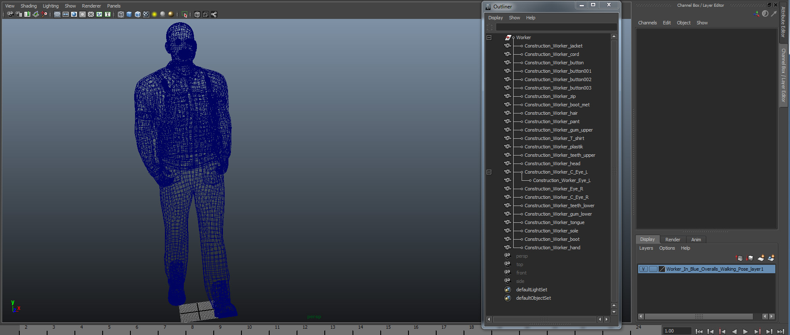
Task: Open the Layers menu in Layer Editor
Action: (x=646, y=248)
